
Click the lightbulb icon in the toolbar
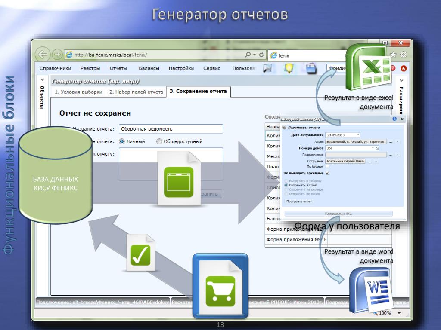point(289,68)
